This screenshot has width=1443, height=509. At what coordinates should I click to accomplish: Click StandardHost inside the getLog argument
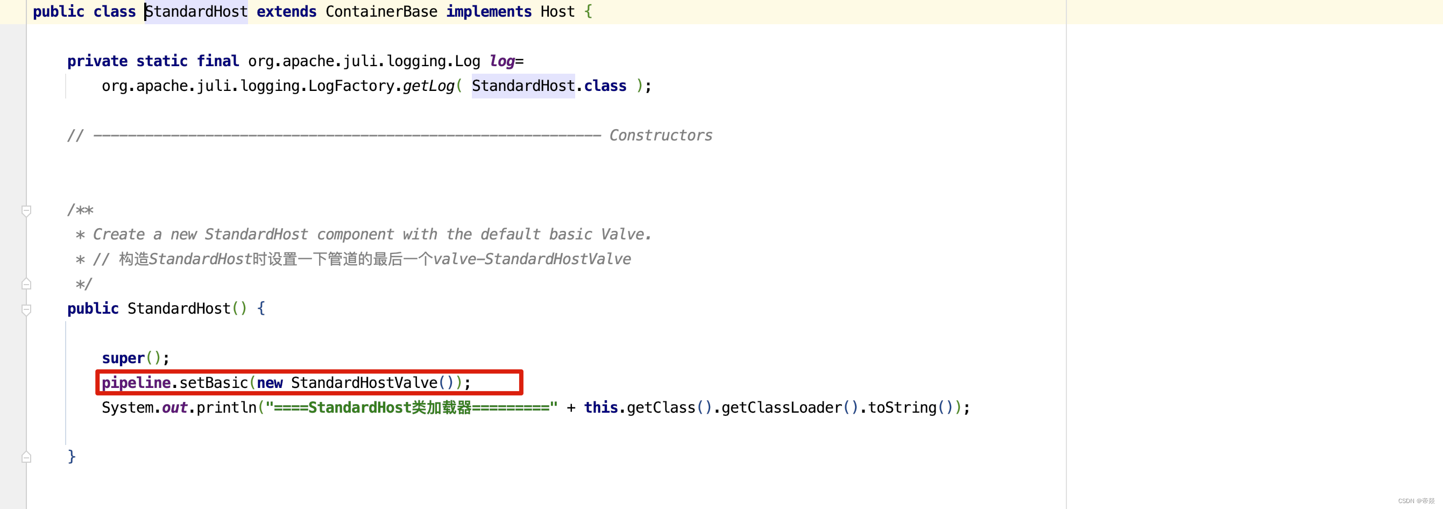click(x=523, y=86)
